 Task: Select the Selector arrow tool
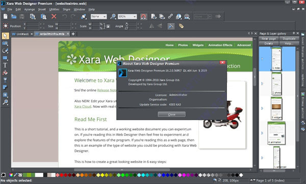point(5,36)
